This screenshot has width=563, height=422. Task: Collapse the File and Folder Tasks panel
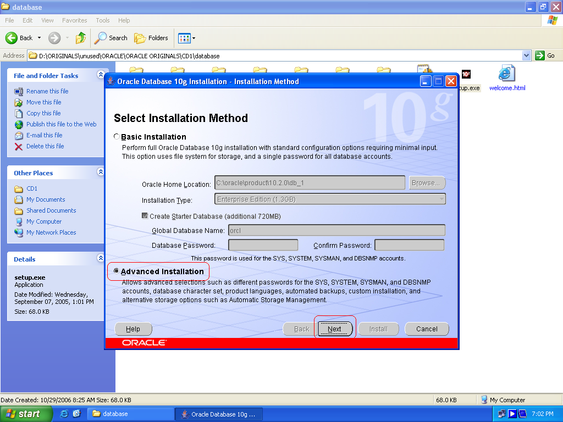point(100,75)
